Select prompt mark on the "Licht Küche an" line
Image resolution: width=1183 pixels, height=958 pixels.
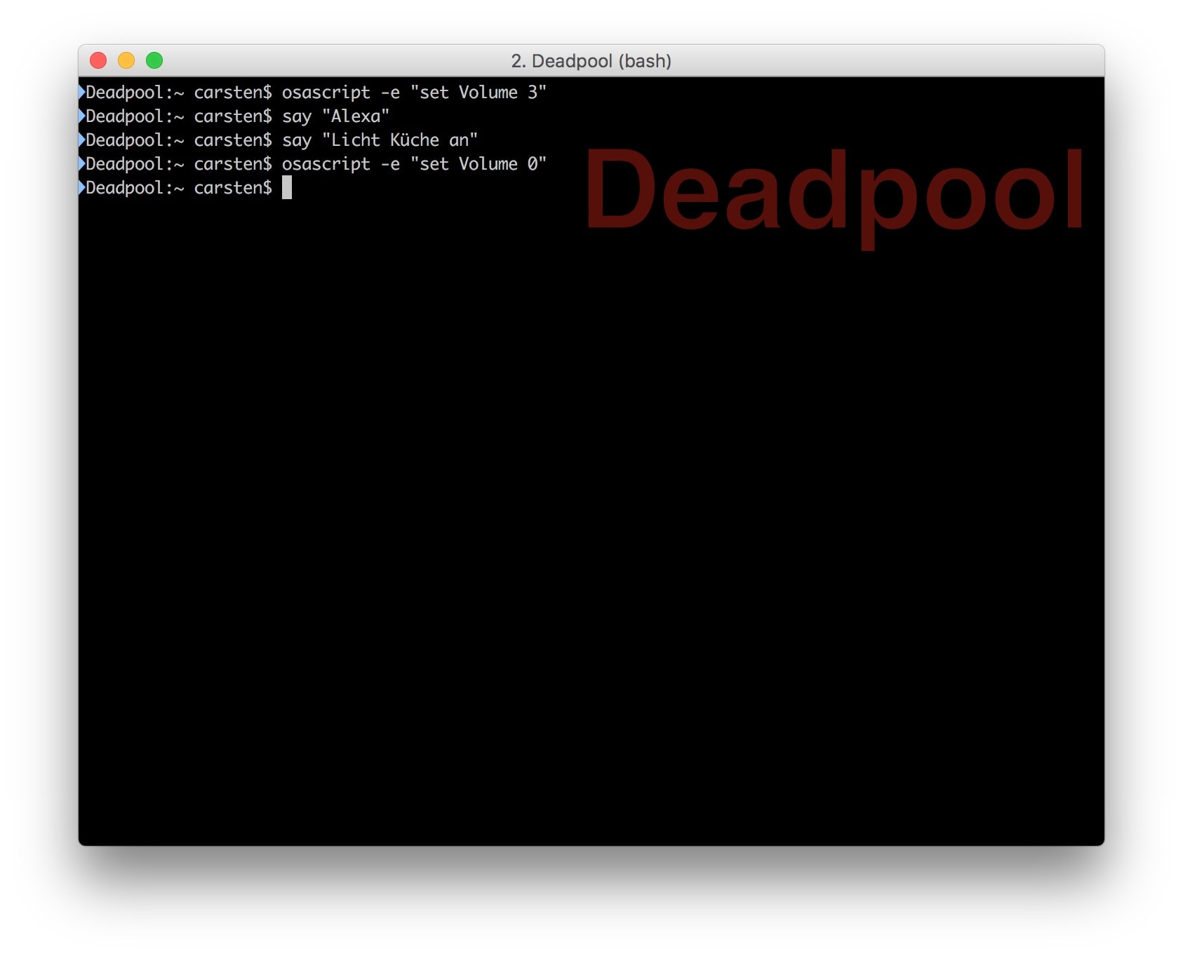pos(82,140)
